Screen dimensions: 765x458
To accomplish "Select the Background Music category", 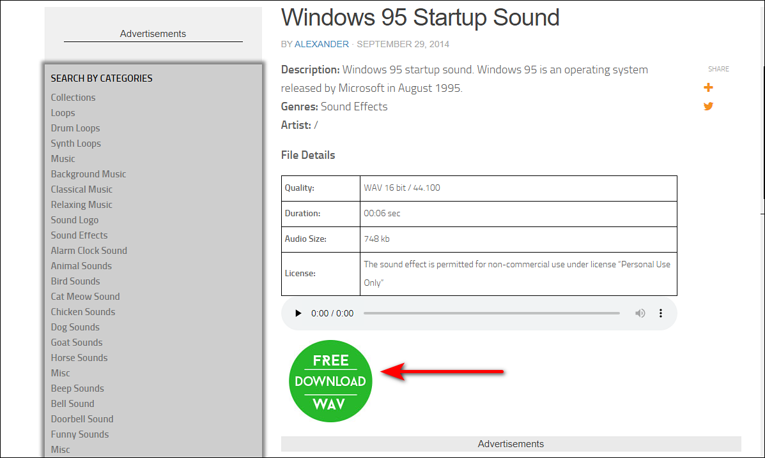I will tap(88, 174).
